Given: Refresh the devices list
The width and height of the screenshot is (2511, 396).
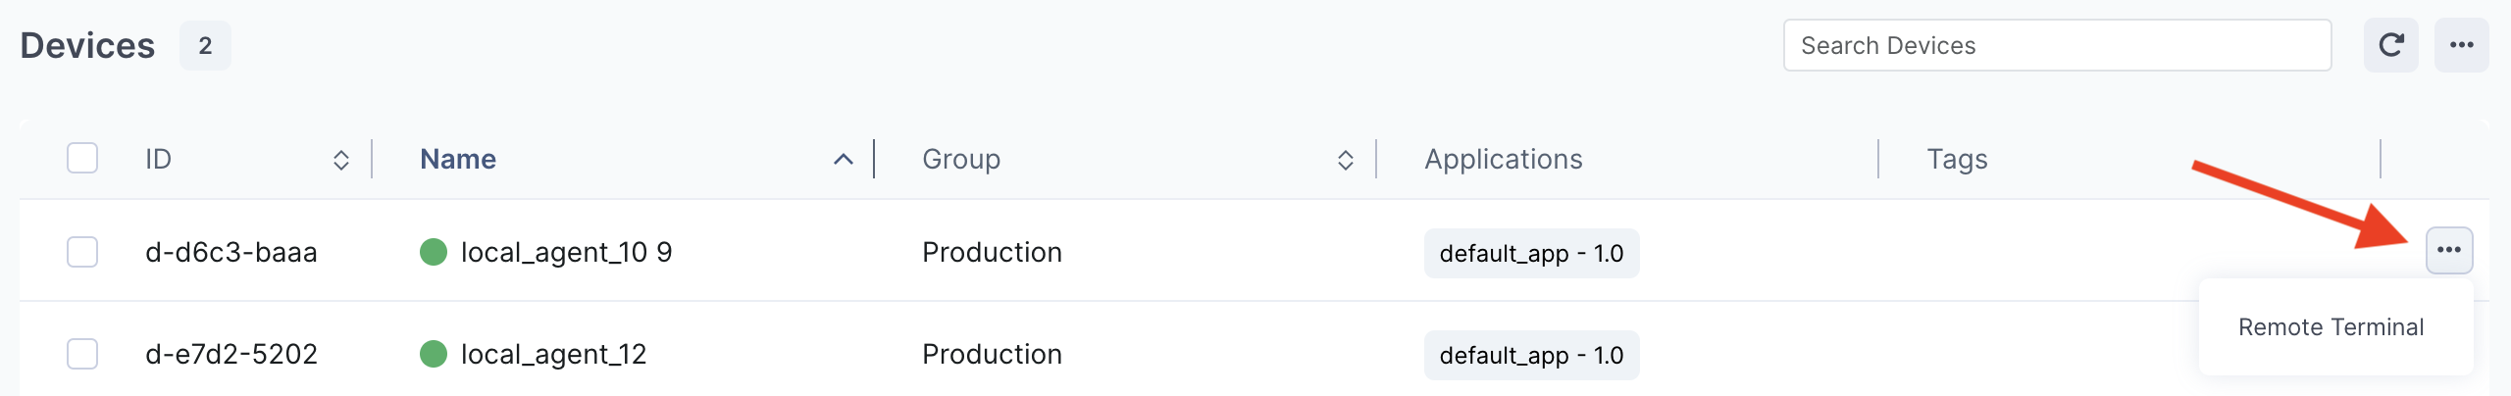Looking at the screenshot, I should pyautogui.click(x=2390, y=45).
